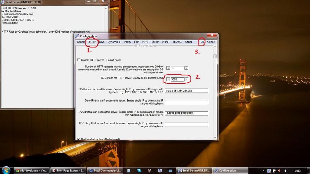
Task: Toggle Disable HTTP server checkbox
Action: point(78,60)
